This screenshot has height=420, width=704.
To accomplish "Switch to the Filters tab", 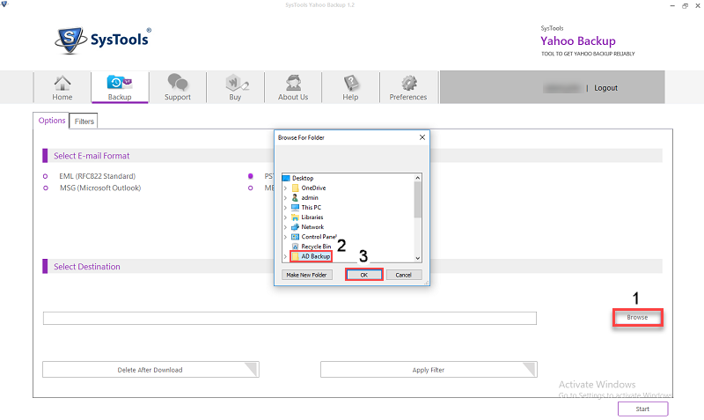I will click(84, 122).
